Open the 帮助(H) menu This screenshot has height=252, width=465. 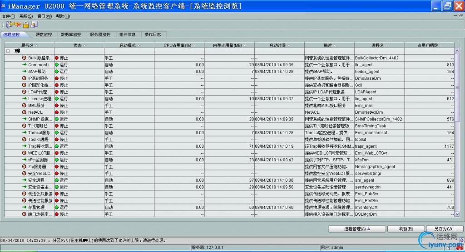63,16
